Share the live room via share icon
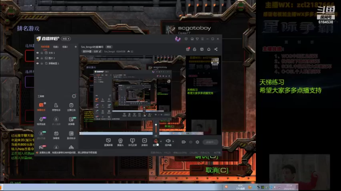This screenshot has height=191, width=341. click(x=216, y=49)
